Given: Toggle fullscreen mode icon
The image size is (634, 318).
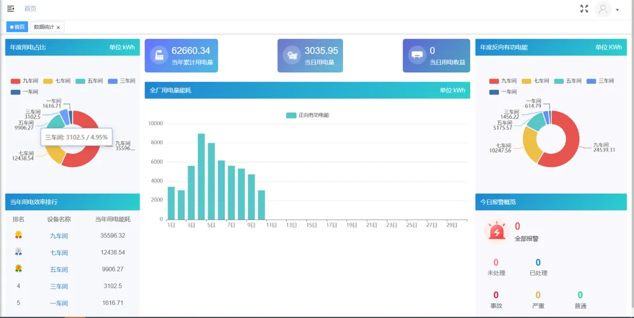Looking at the screenshot, I should coord(584,9).
